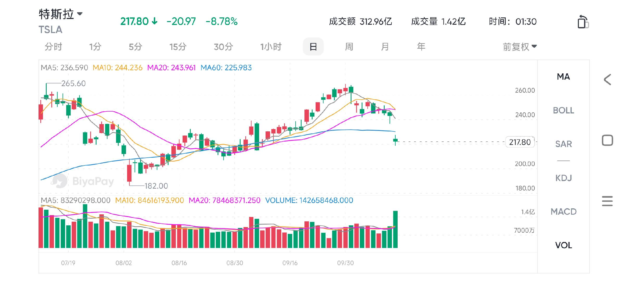The image size is (625, 281).
Task: Switch to 周 weekly chart
Action: [349, 47]
